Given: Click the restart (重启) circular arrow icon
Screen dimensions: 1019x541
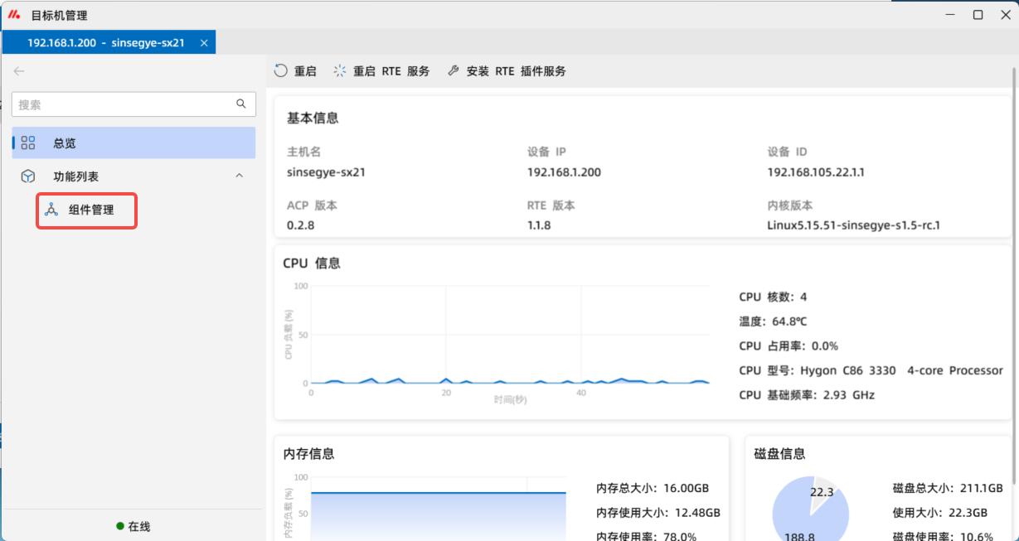Looking at the screenshot, I should click(x=281, y=71).
